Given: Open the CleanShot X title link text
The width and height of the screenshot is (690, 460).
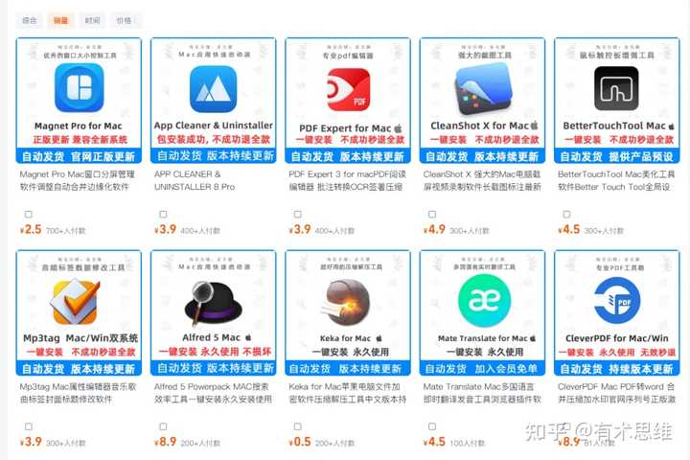Looking at the screenshot, I should (482, 180).
